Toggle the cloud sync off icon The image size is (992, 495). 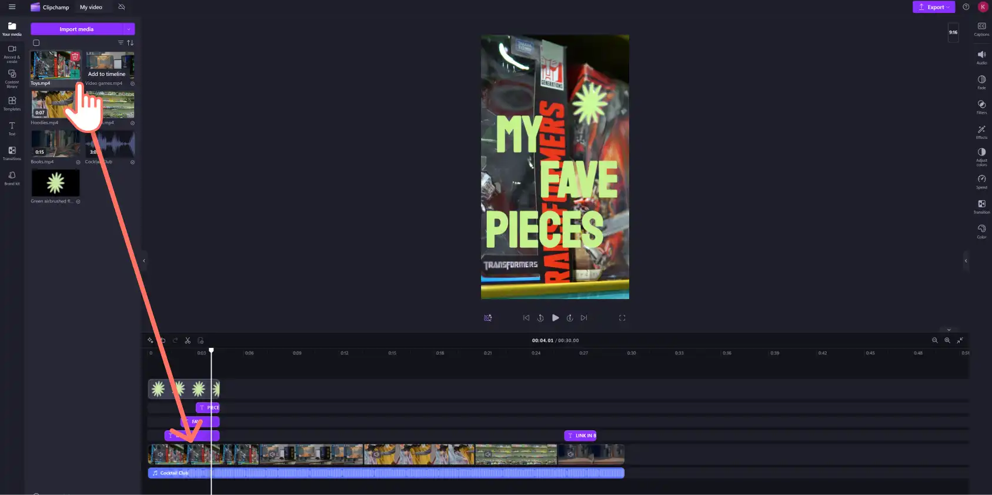click(122, 7)
